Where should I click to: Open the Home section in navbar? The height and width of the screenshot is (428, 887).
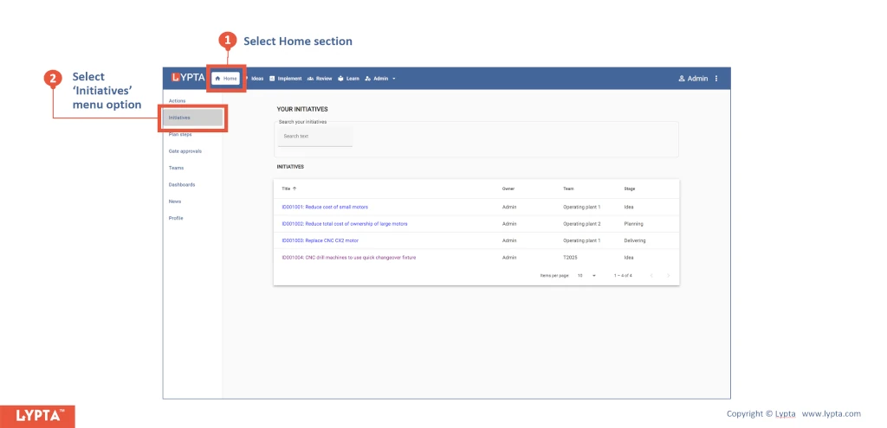tap(226, 79)
